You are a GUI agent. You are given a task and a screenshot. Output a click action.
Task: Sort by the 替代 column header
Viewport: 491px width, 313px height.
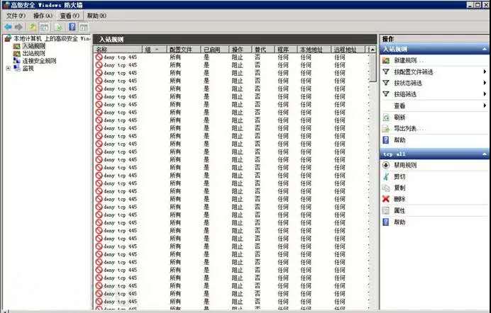click(263, 50)
